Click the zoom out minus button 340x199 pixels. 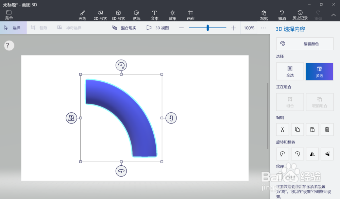(x=182, y=28)
